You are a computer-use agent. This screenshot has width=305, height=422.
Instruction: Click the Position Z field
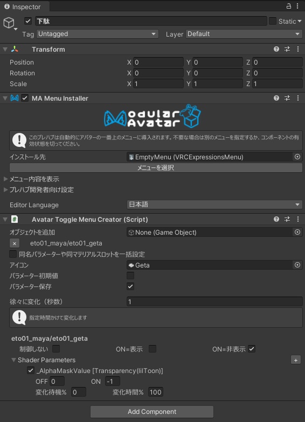click(278, 62)
